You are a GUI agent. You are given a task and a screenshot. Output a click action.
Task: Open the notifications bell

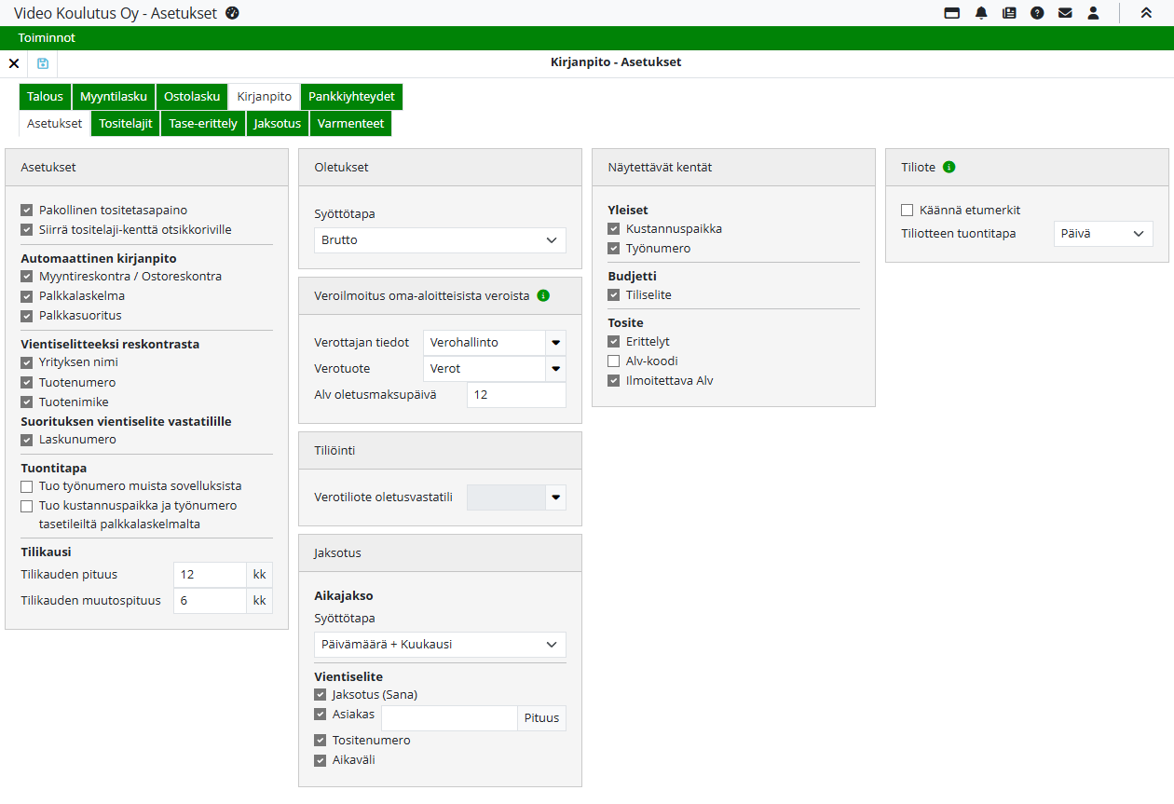(981, 13)
